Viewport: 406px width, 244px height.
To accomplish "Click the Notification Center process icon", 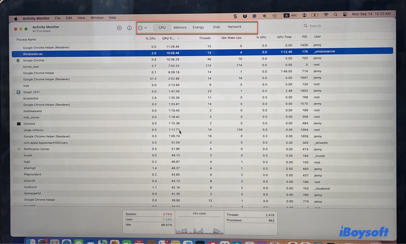I will click(x=19, y=149).
